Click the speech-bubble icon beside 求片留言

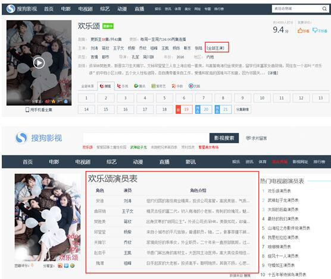pos(248,138)
